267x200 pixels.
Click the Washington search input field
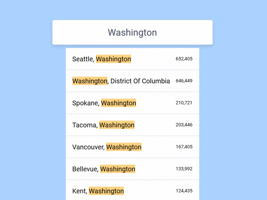tap(132, 32)
